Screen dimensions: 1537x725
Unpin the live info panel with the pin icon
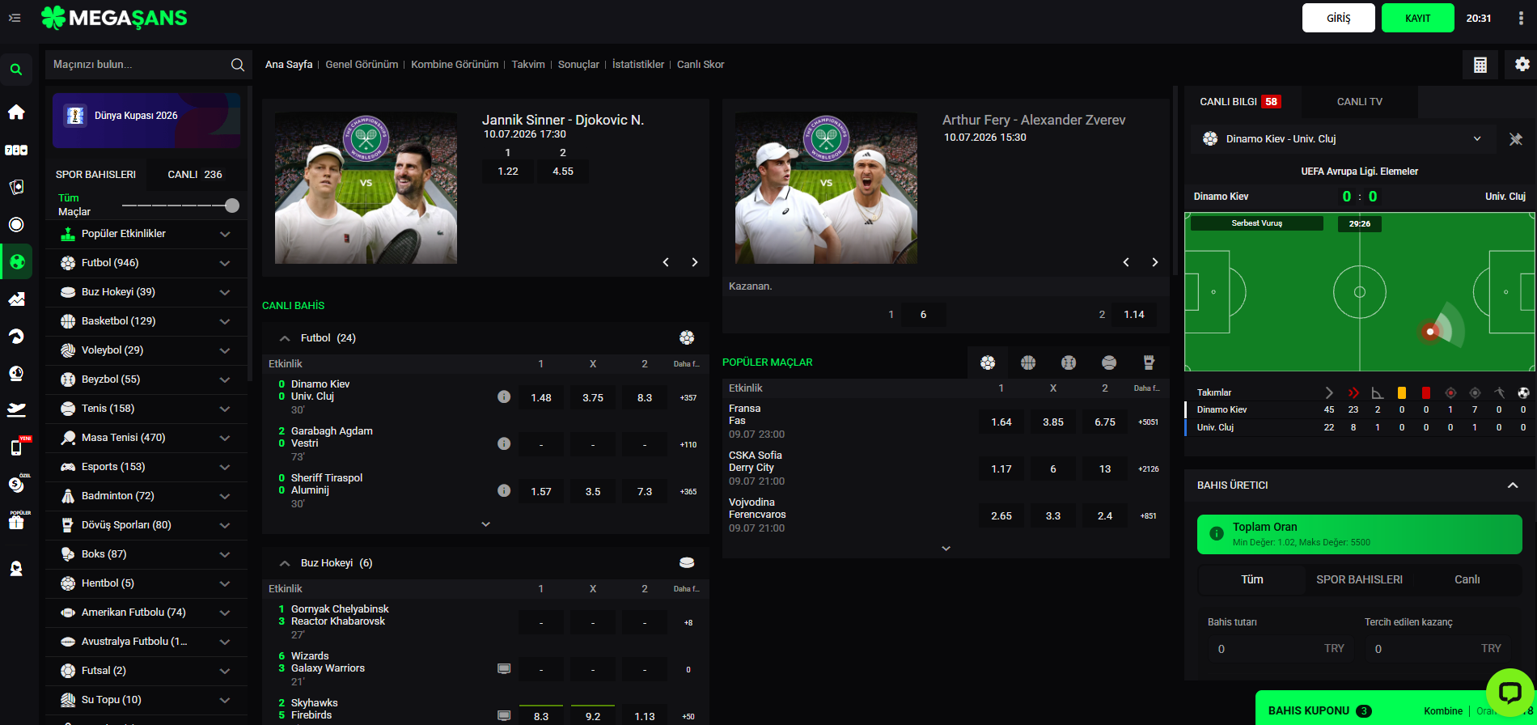tap(1515, 139)
